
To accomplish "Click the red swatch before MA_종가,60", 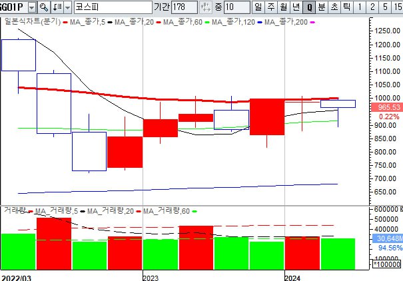I will point(159,23).
